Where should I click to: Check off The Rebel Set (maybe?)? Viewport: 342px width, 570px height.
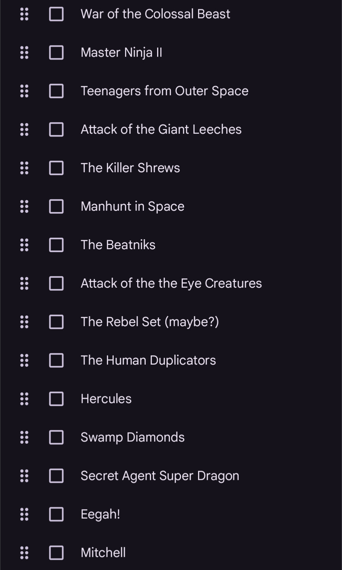coord(56,322)
